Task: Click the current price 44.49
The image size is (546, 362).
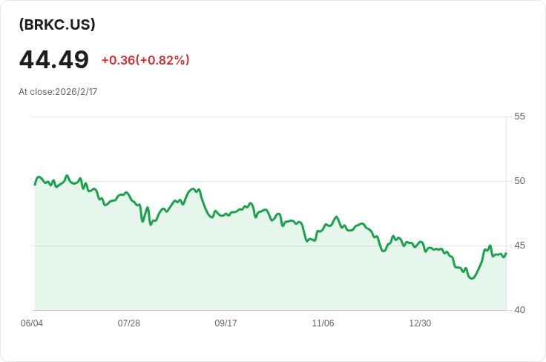Action: (x=54, y=60)
